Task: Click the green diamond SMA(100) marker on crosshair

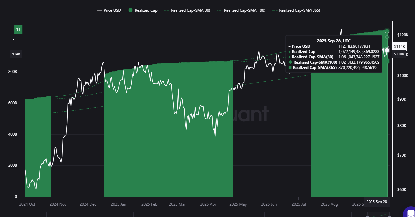Action: [387, 37]
